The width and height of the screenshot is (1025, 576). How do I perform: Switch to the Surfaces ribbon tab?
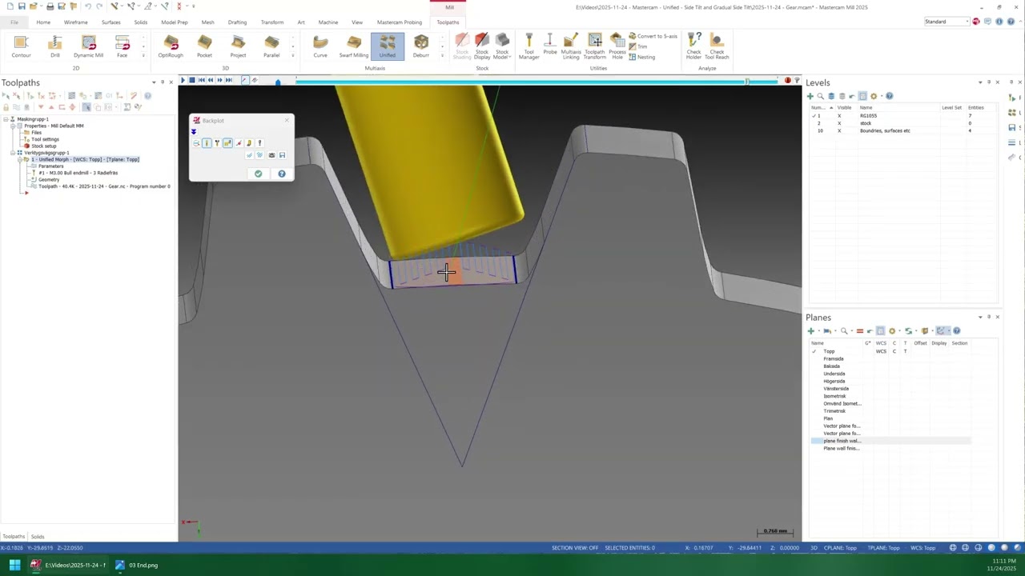coord(111,22)
